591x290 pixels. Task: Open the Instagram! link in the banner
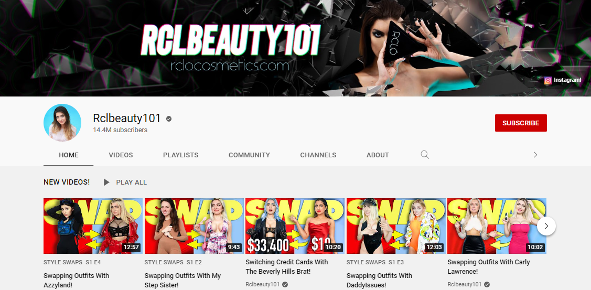pyautogui.click(x=567, y=80)
